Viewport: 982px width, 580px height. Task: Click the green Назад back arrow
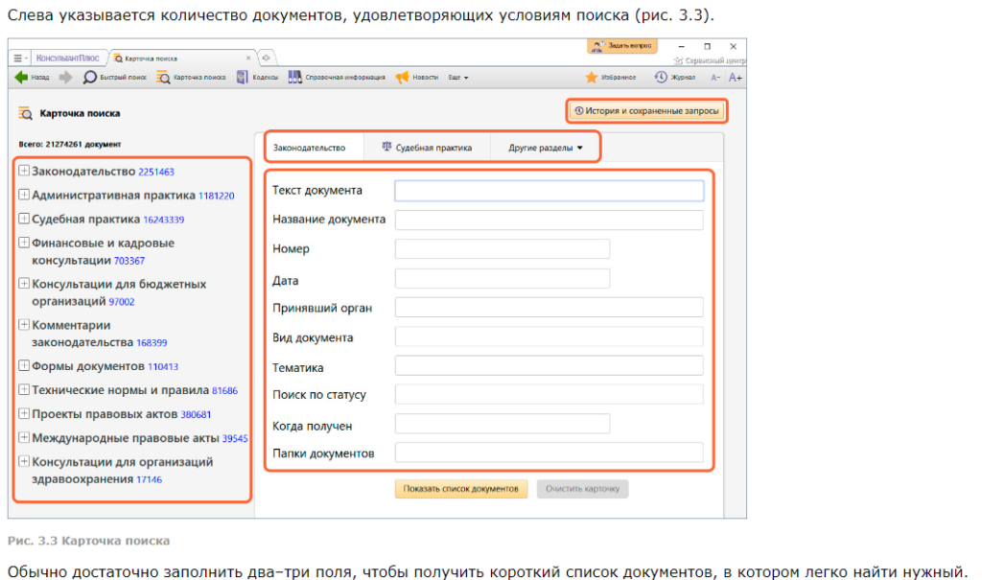tap(22, 78)
